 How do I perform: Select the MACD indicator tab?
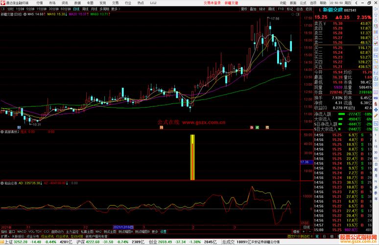(22, 232)
